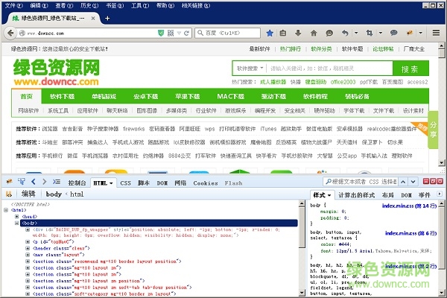The height and width of the screenshot is (298, 447).
Task: Minimize the Firebug panel red button
Action: (x=425, y=181)
